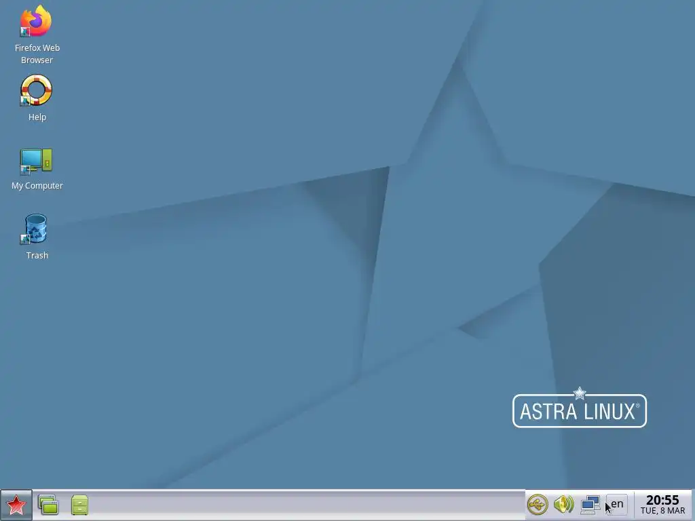695x521 pixels.
Task: Open the Firefox Web Browser desktop icon
Action: [x=36, y=21]
